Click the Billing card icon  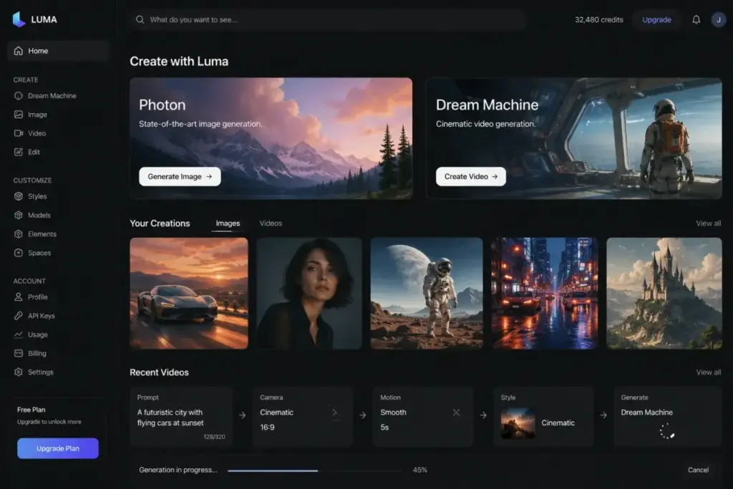point(18,354)
